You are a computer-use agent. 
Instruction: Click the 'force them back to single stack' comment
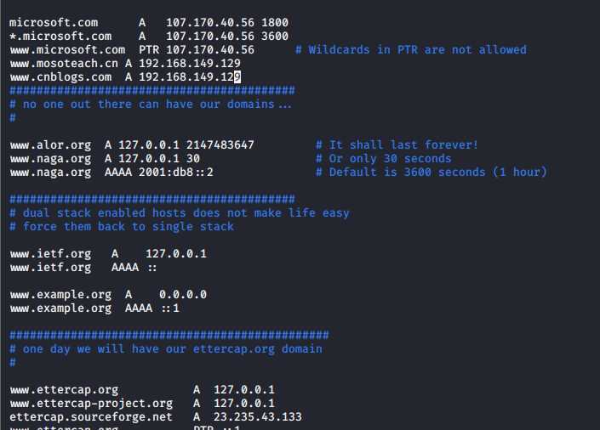(x=122, y=227)
